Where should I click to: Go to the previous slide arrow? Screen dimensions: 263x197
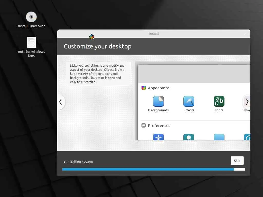click(x=61, y=102)
